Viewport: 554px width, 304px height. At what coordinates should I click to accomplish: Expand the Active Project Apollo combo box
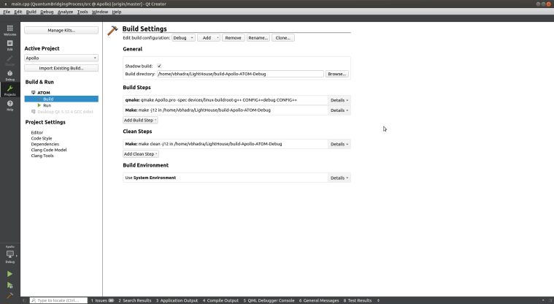[61, 58]
